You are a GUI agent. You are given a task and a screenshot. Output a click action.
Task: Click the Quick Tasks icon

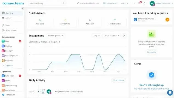[3, 90]
